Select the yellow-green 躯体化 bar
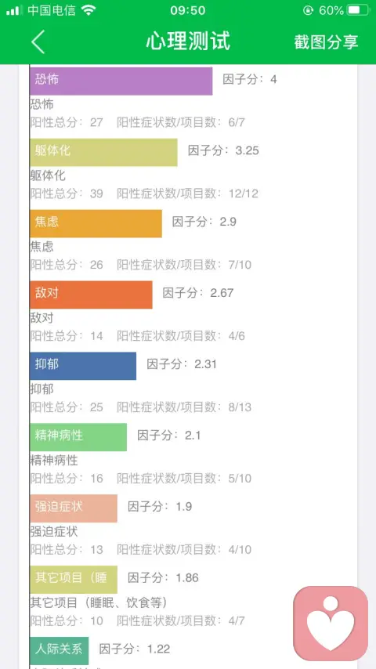The height and width of the screenshot is (669, 376). [103, 152]
